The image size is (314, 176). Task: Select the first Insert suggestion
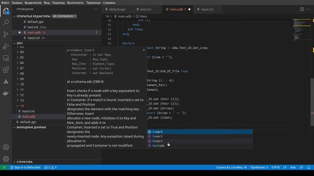pyautogui.click(x=200, y=132)
